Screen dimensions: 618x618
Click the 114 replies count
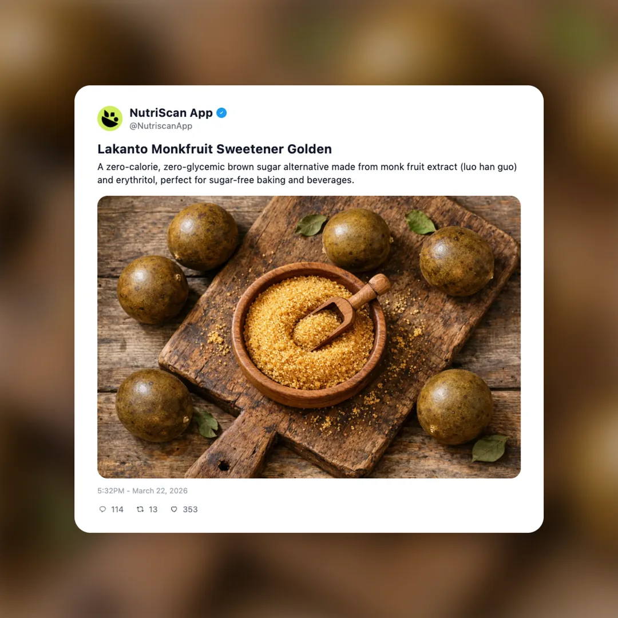coord(117,509)
